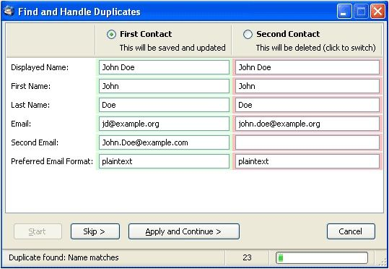
Task: Click the jd@example.org email field
Action: pyautogui.click(x=164, y=124)
